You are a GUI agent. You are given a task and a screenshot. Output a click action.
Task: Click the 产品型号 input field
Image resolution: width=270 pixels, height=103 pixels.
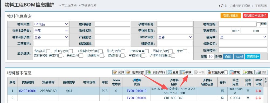(112, 37)
